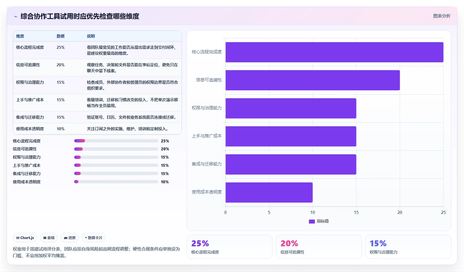Click the 25% 核心流程完成度 data card
The height and width of the screenshot is (272, 464).
(x=229, y=247)
